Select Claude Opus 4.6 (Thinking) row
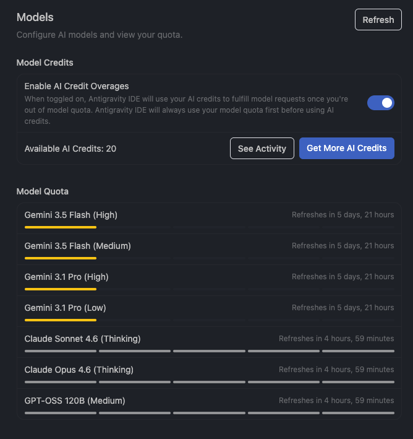Screen dimensions: 413x439 (x=209, y=373)
